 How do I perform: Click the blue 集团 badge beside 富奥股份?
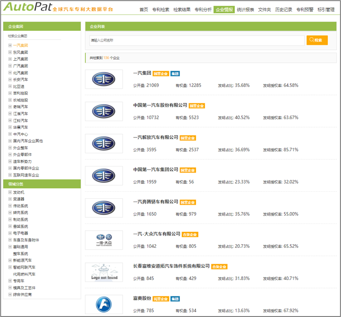click(x=175, y=299)
